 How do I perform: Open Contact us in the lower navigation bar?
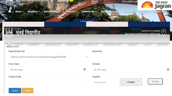[163, 44]
